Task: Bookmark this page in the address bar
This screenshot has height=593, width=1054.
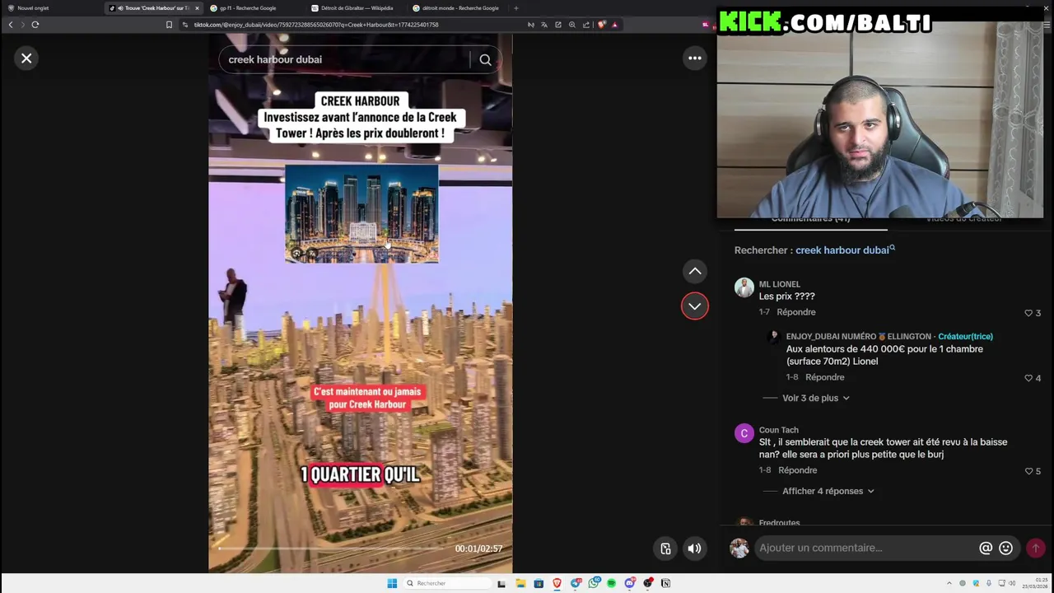Action: point(169,25)
